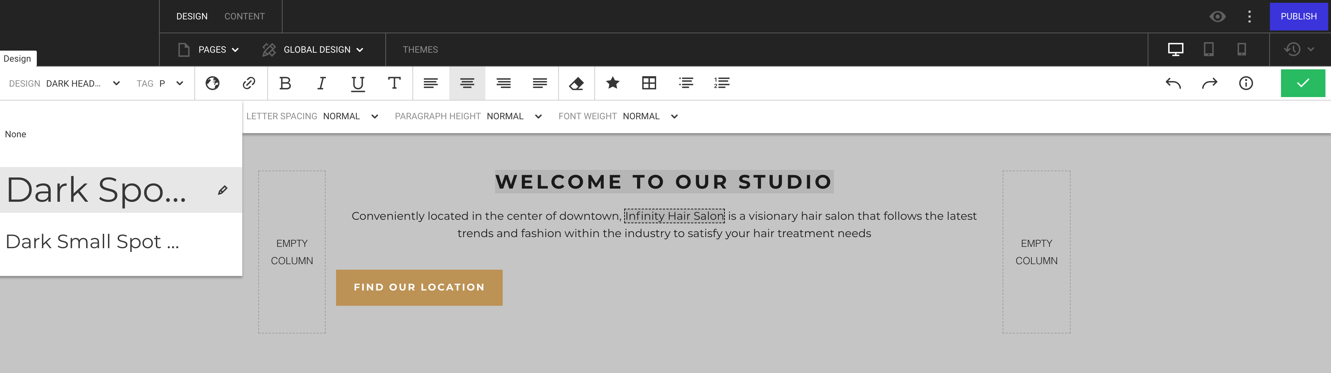Undo the last change

1172,83
